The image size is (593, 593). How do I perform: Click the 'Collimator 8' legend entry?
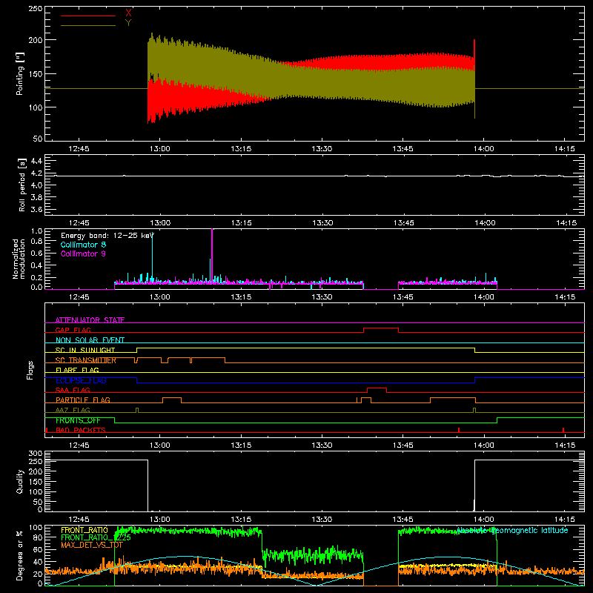pos(83,245)
